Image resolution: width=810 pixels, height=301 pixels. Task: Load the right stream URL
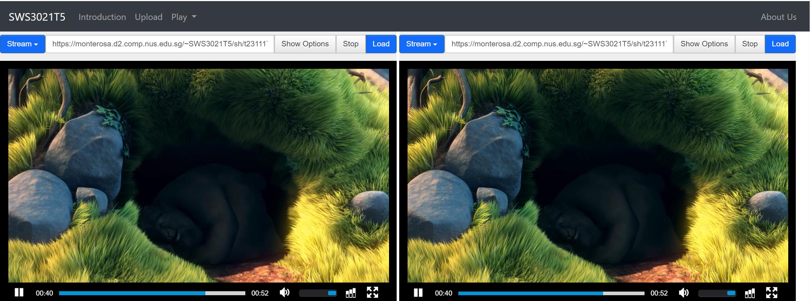pos(780,44)
